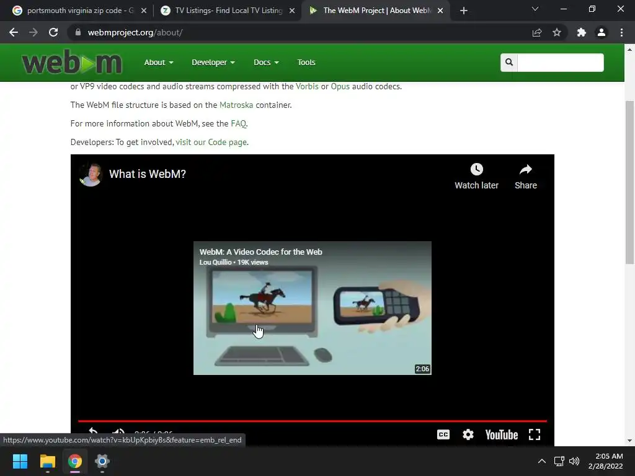Go forward in browser history
This screenshot has height=476, width=635.
coord(33,32)
